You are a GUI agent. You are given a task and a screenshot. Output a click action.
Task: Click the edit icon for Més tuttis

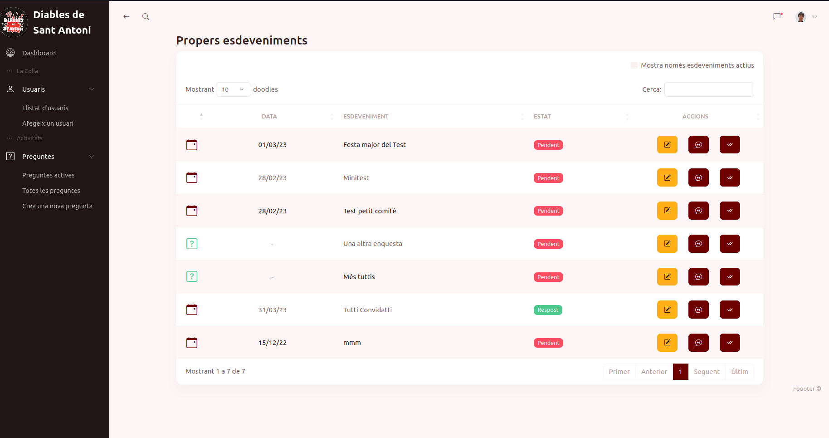[667, 277]
